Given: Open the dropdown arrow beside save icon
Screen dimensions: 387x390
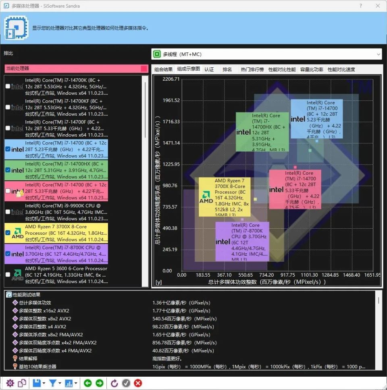Looking at the screenshot, I should [x=44, y=383].
